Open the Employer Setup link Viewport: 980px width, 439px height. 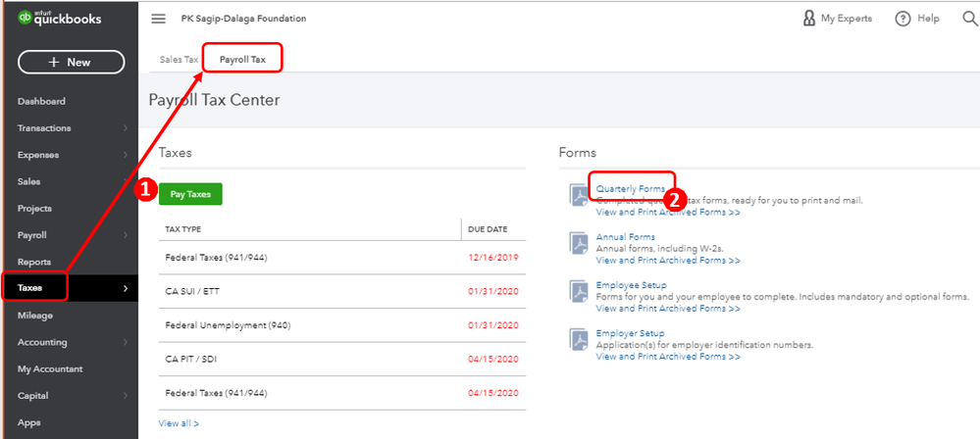click(630, 333)
